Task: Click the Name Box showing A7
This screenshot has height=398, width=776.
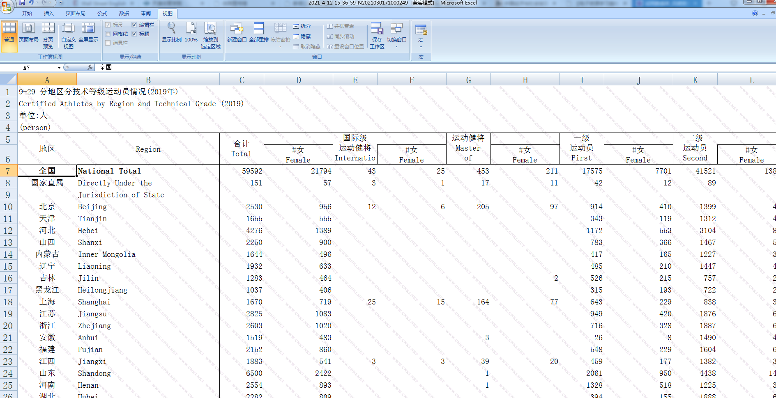Action: tap(28, 68)
